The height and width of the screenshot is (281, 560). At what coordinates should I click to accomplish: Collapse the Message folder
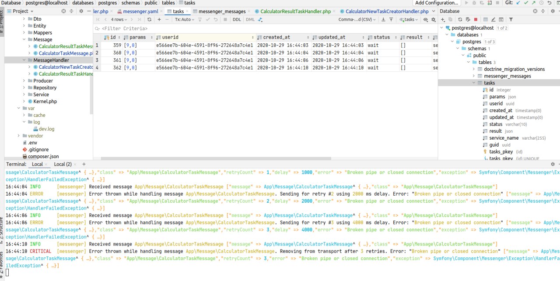(24, 39)
